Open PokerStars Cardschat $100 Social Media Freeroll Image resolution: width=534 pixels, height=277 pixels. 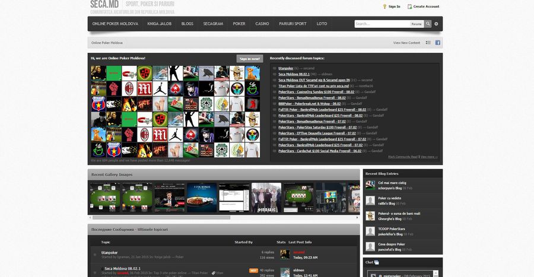(x=320, y=151)
